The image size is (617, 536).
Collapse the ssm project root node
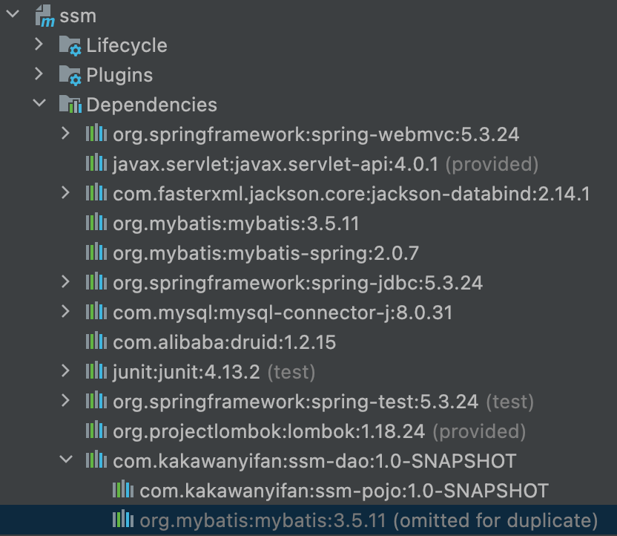[12, 16]
